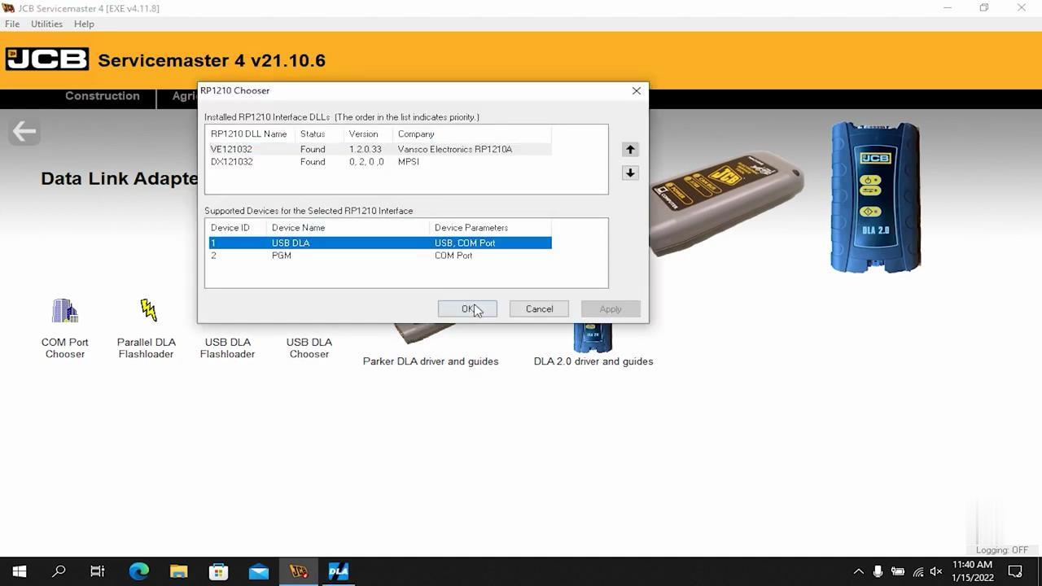
Task: Confirm with the OK button
Action: (x=467, y=309)
